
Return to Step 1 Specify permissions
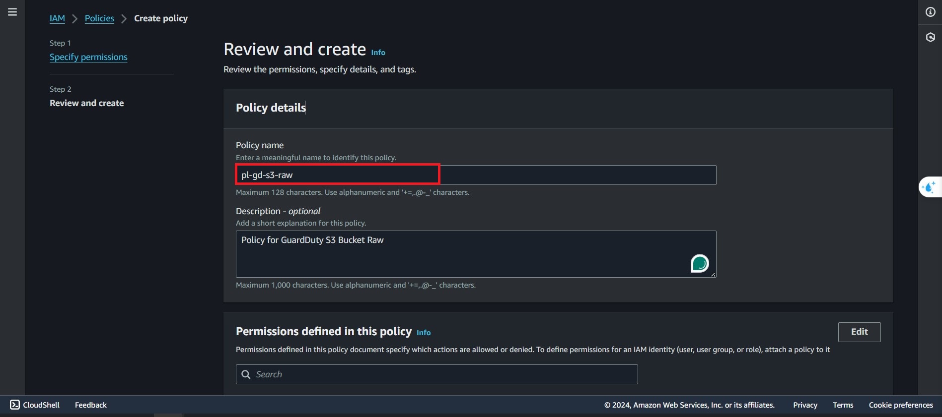pos(88,57)
